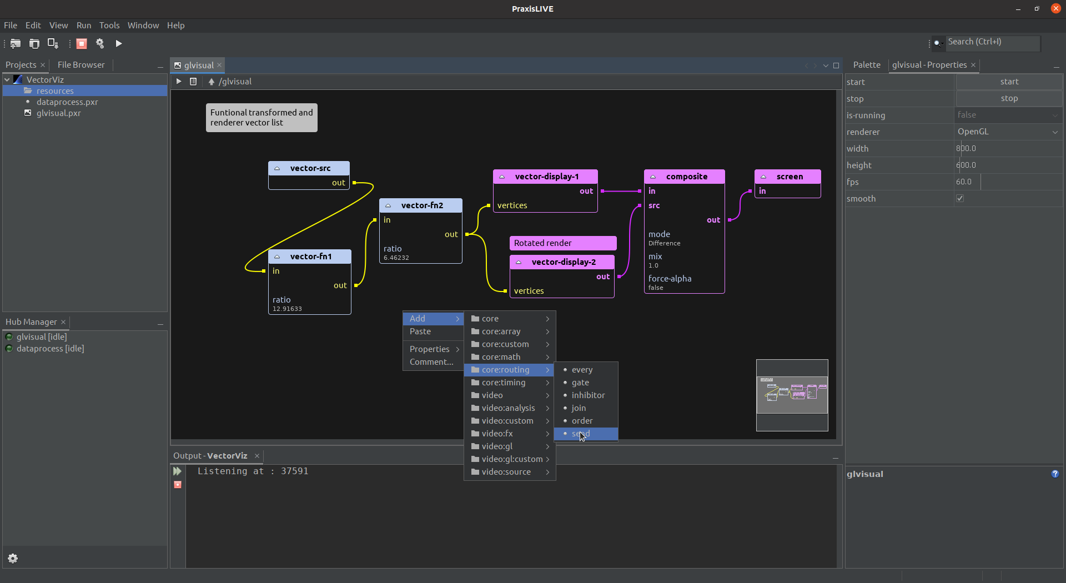Screen dimensions: 1066x583
Task: Toggle the smooth checkbox
Action: tap(960, 198)
